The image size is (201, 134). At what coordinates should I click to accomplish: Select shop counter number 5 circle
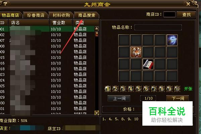point(139,89)
